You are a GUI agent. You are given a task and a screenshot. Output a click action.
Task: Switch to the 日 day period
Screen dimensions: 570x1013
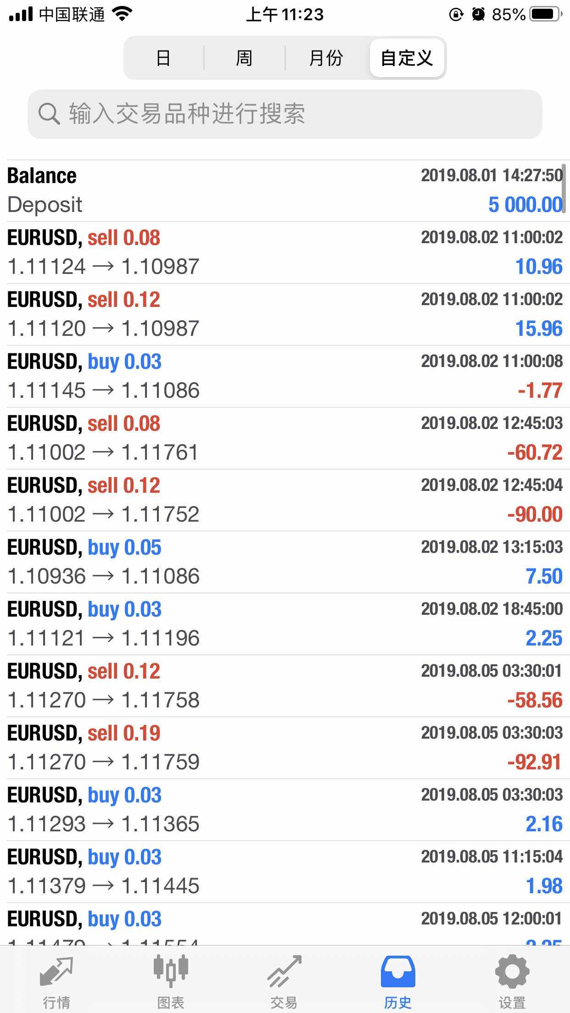(163, 58)
